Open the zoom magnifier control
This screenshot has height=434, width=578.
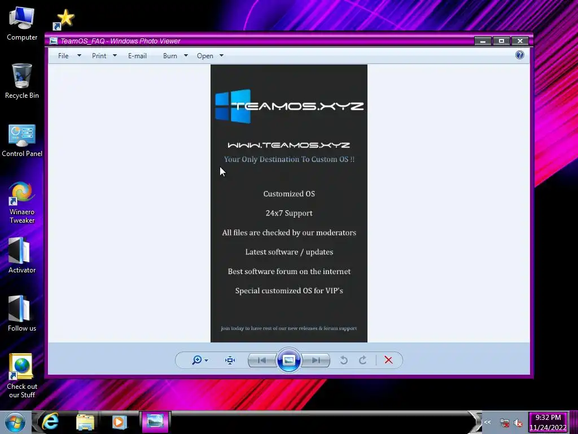click(197, 360)
